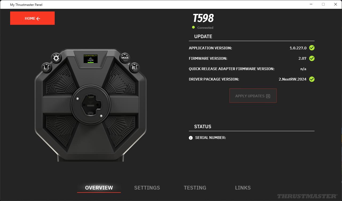Click the serial number info icon
The width and height of the screenshot is (342, 201).
point(191,138)
